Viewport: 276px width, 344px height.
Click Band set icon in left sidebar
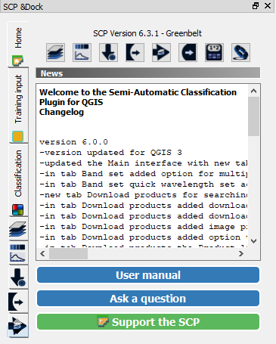(18, 229)
